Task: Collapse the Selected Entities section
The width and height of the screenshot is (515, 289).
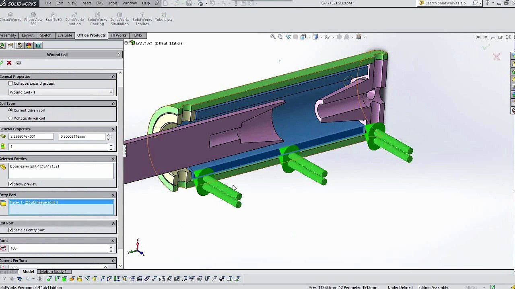Action: point(113,159)
